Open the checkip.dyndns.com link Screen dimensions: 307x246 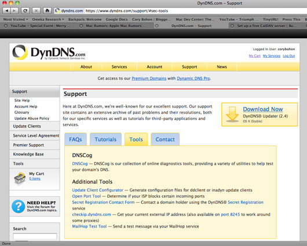click(x=92, y=214)
